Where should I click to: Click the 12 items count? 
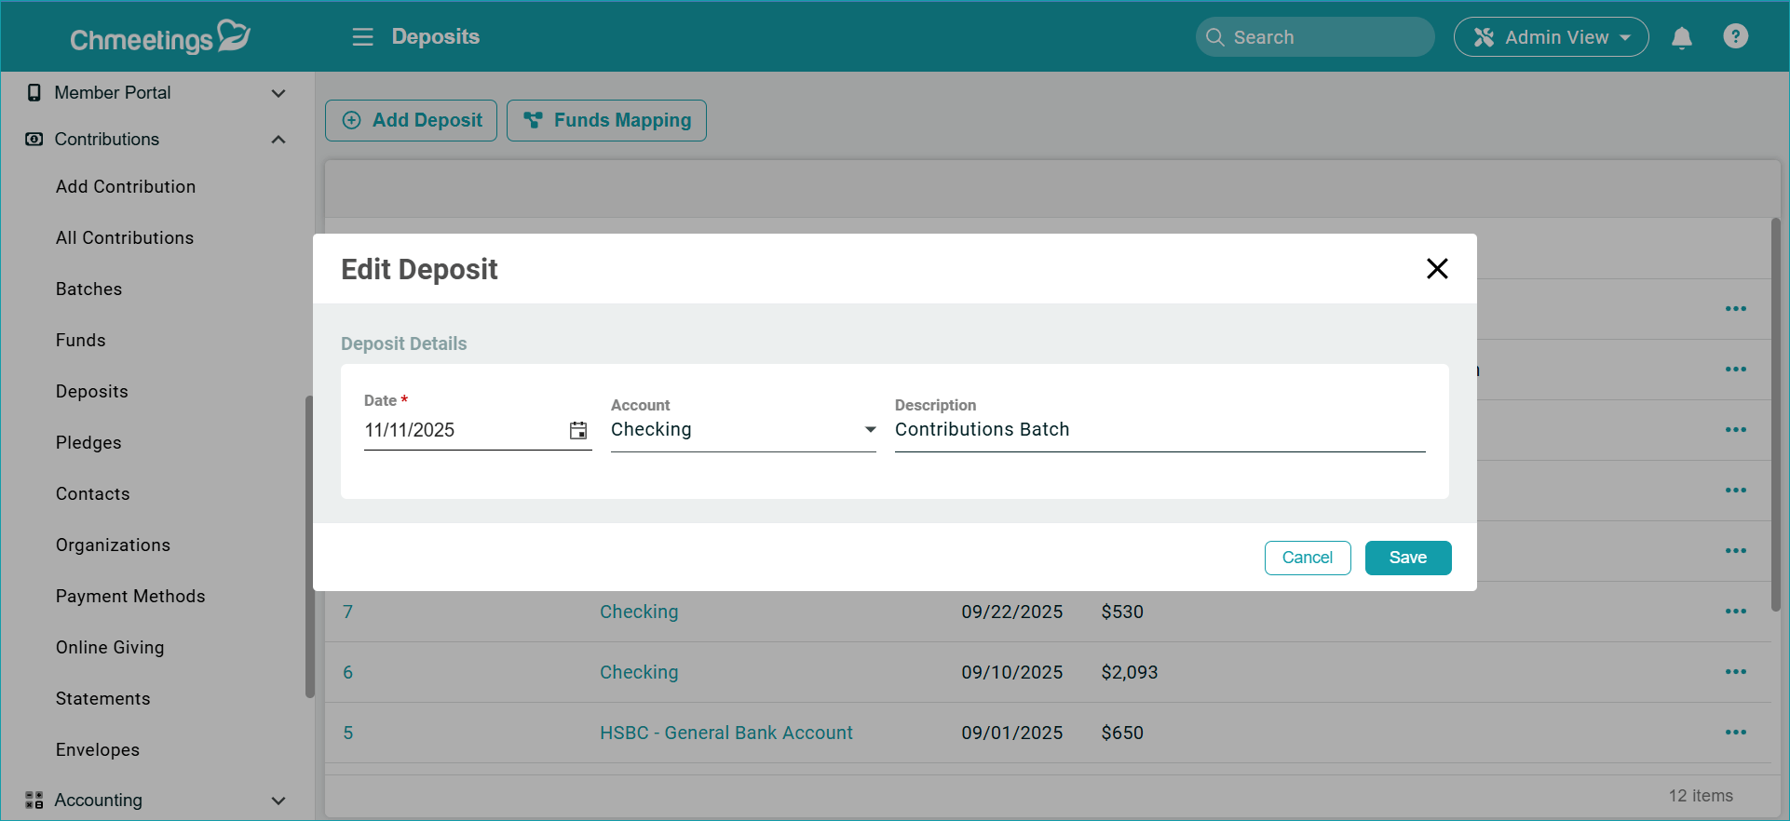tap(1701, 796)
